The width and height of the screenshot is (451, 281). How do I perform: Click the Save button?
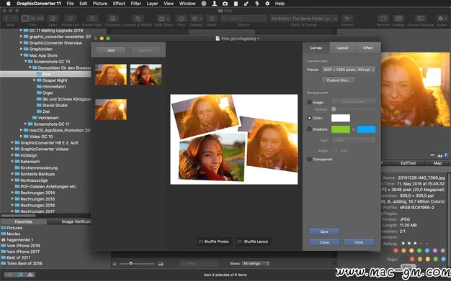click(324, 231)
